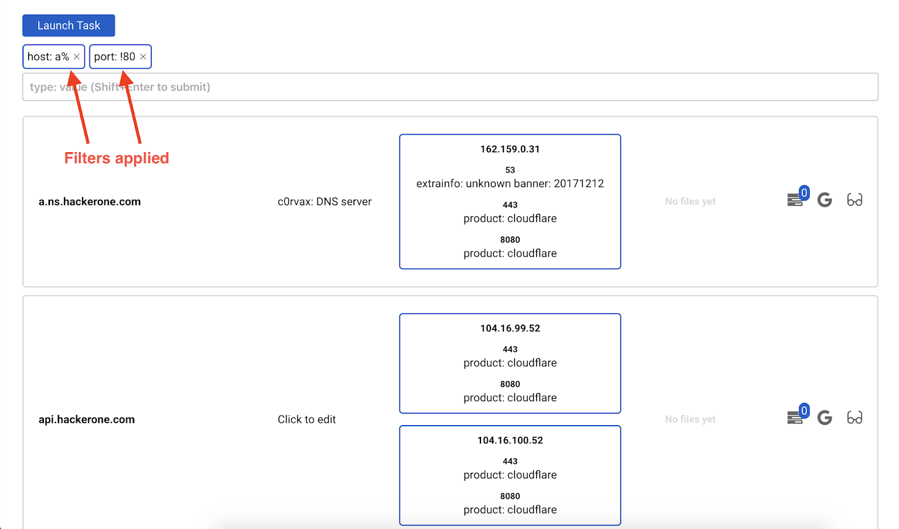Google search api.hackerone.com
The width and height of the screenshot is (899, 529).
(825, 417)
